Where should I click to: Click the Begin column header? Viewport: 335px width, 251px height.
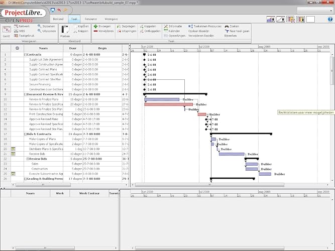102,48
